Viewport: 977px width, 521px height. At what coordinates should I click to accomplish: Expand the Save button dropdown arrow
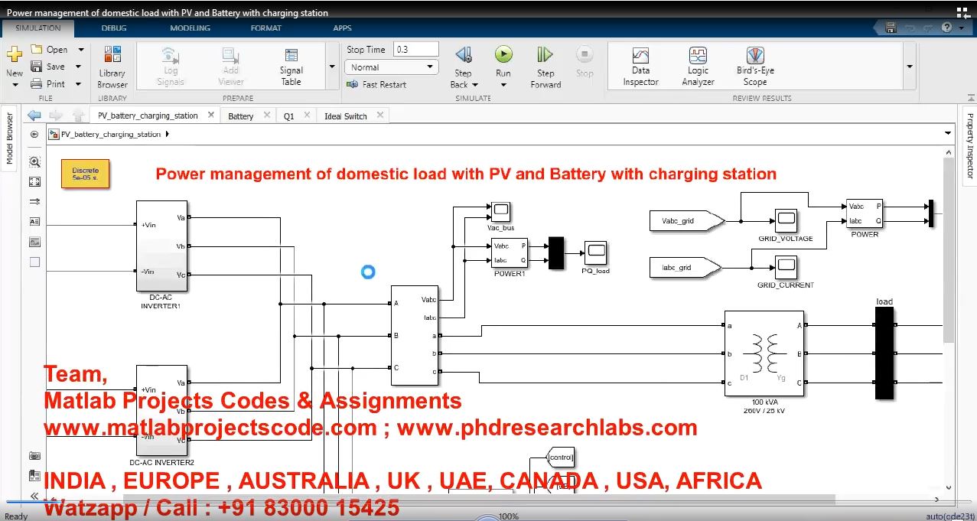pyautogui.click(x=78, y=67)
